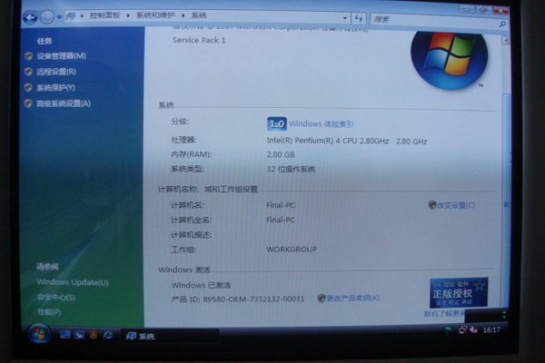Open 性能(P) under 请参阅
This screenshot has height=363, width=545.
coord(49,312)
